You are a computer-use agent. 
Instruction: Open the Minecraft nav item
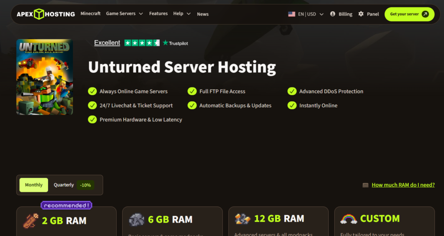tap(90, 13)
